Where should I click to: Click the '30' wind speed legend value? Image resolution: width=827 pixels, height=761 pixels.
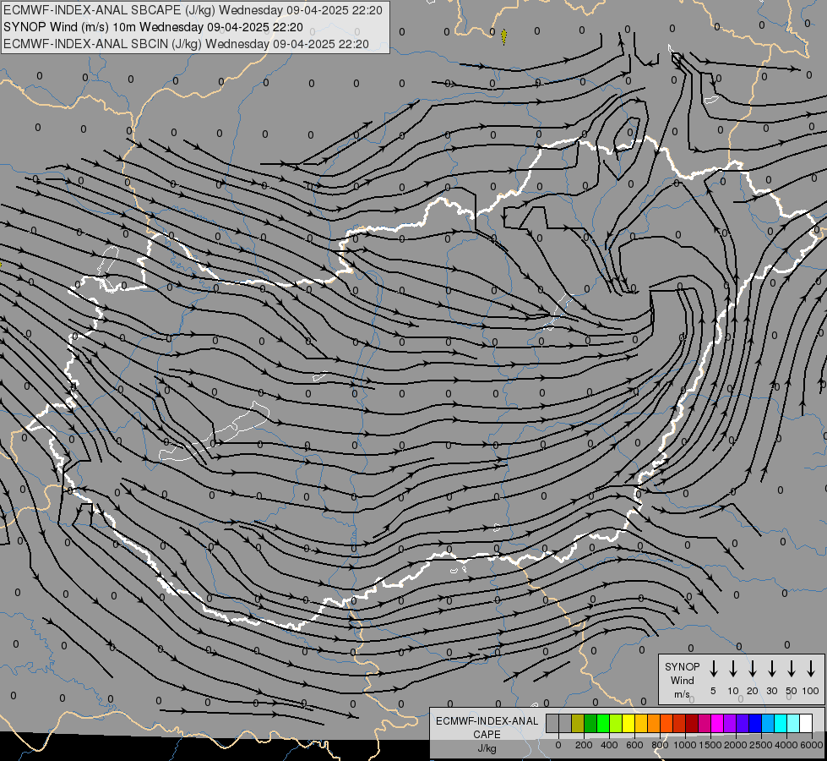click(x=771, y=691)
